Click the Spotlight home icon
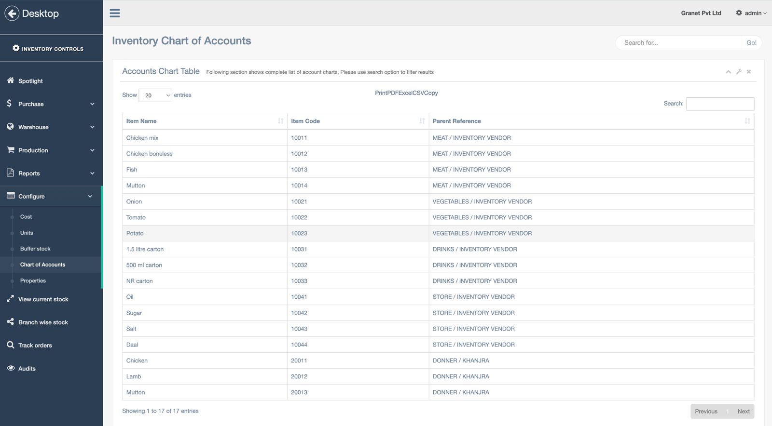 [10, 80]
